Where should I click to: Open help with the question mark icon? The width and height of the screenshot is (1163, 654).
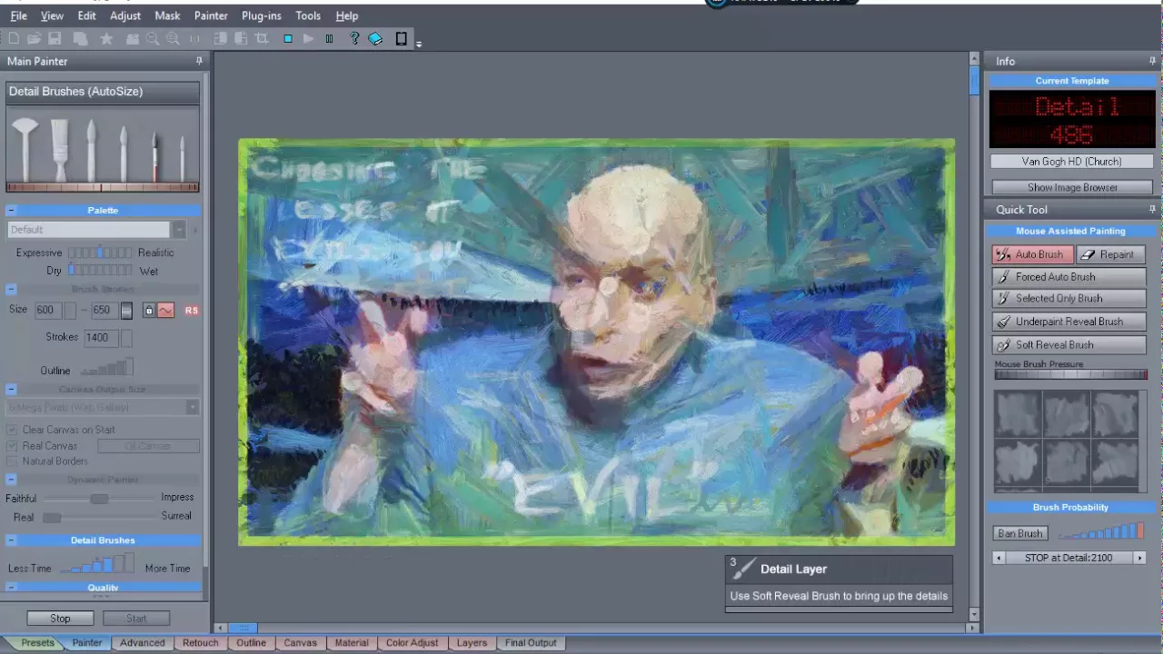pyautogui.click(x=354, y=39)
